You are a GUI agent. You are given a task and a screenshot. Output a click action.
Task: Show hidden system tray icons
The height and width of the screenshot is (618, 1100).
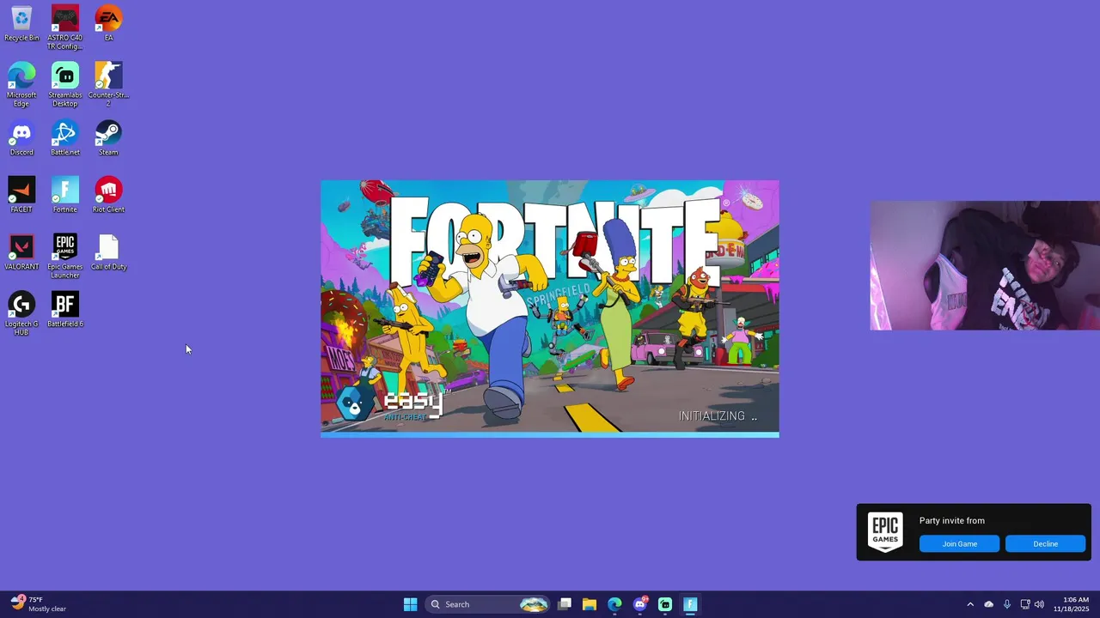970,604
